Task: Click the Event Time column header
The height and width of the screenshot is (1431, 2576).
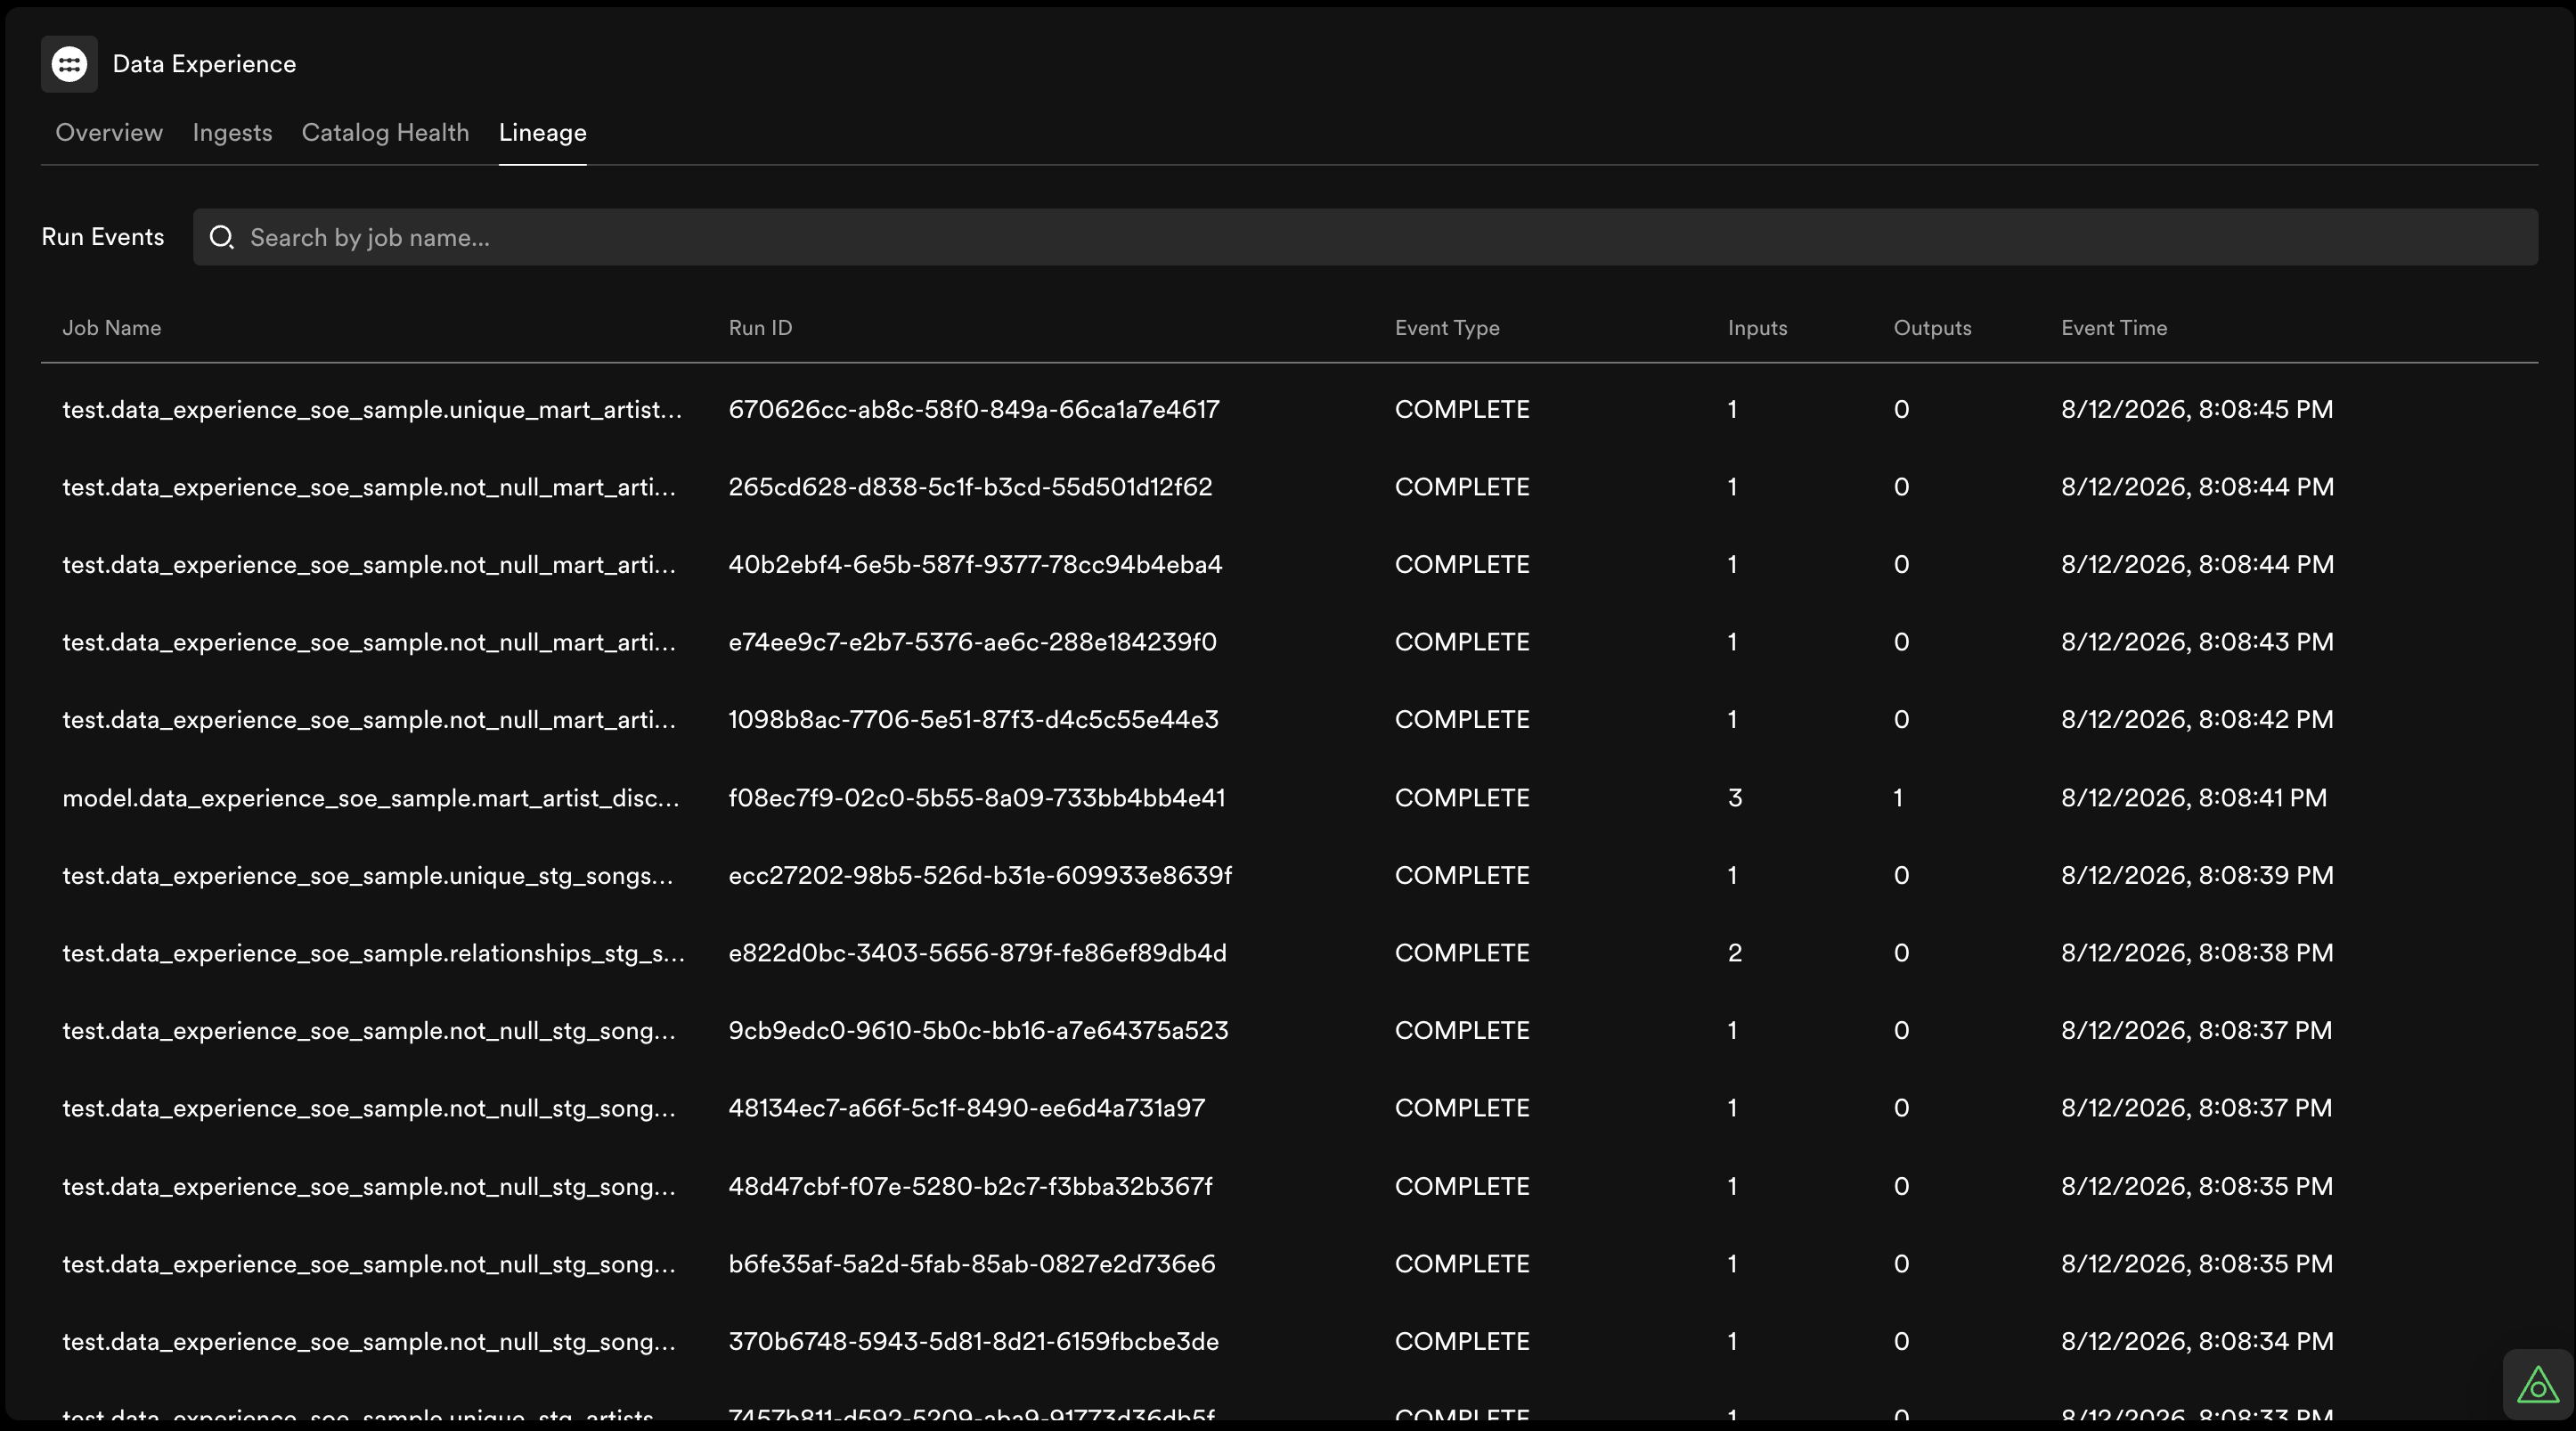Action: point(2114,328)
